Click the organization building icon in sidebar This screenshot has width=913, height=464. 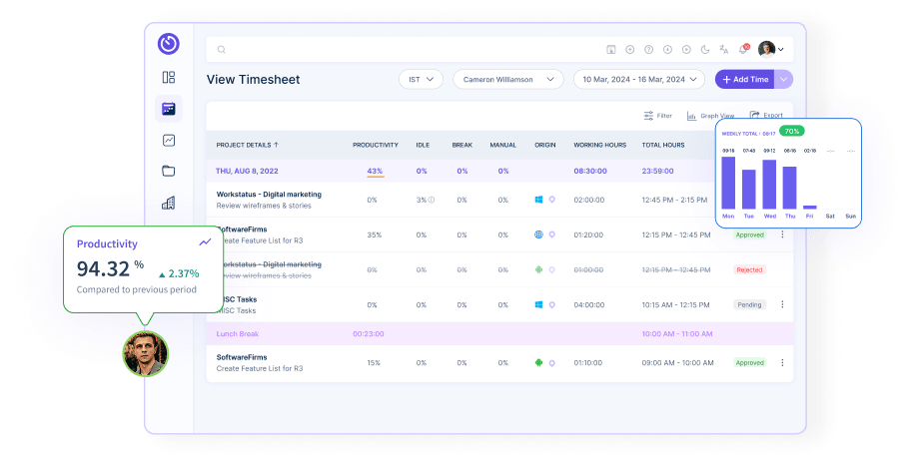[168, 203]
